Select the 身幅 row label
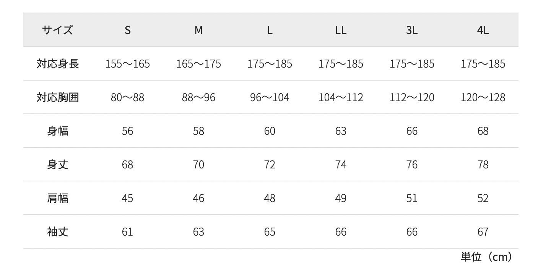Viewport: 538px width, 278px height. [57, 131]
